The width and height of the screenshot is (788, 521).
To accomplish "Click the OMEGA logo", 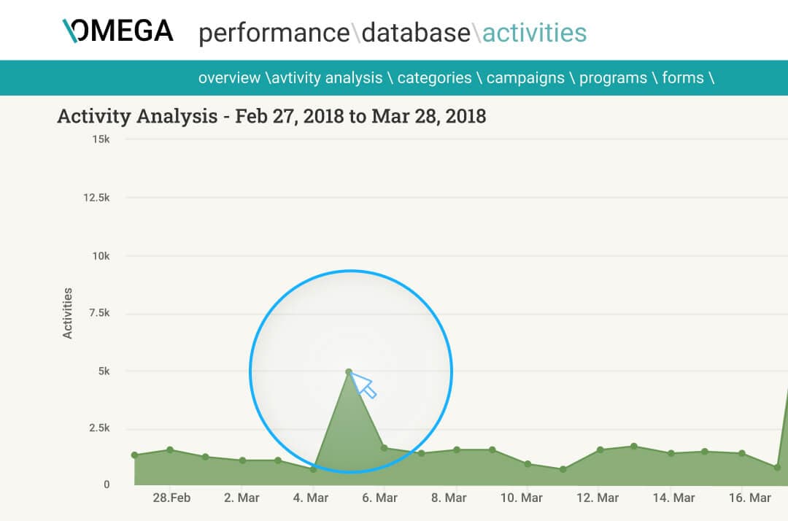I will [x=118, y=31].
